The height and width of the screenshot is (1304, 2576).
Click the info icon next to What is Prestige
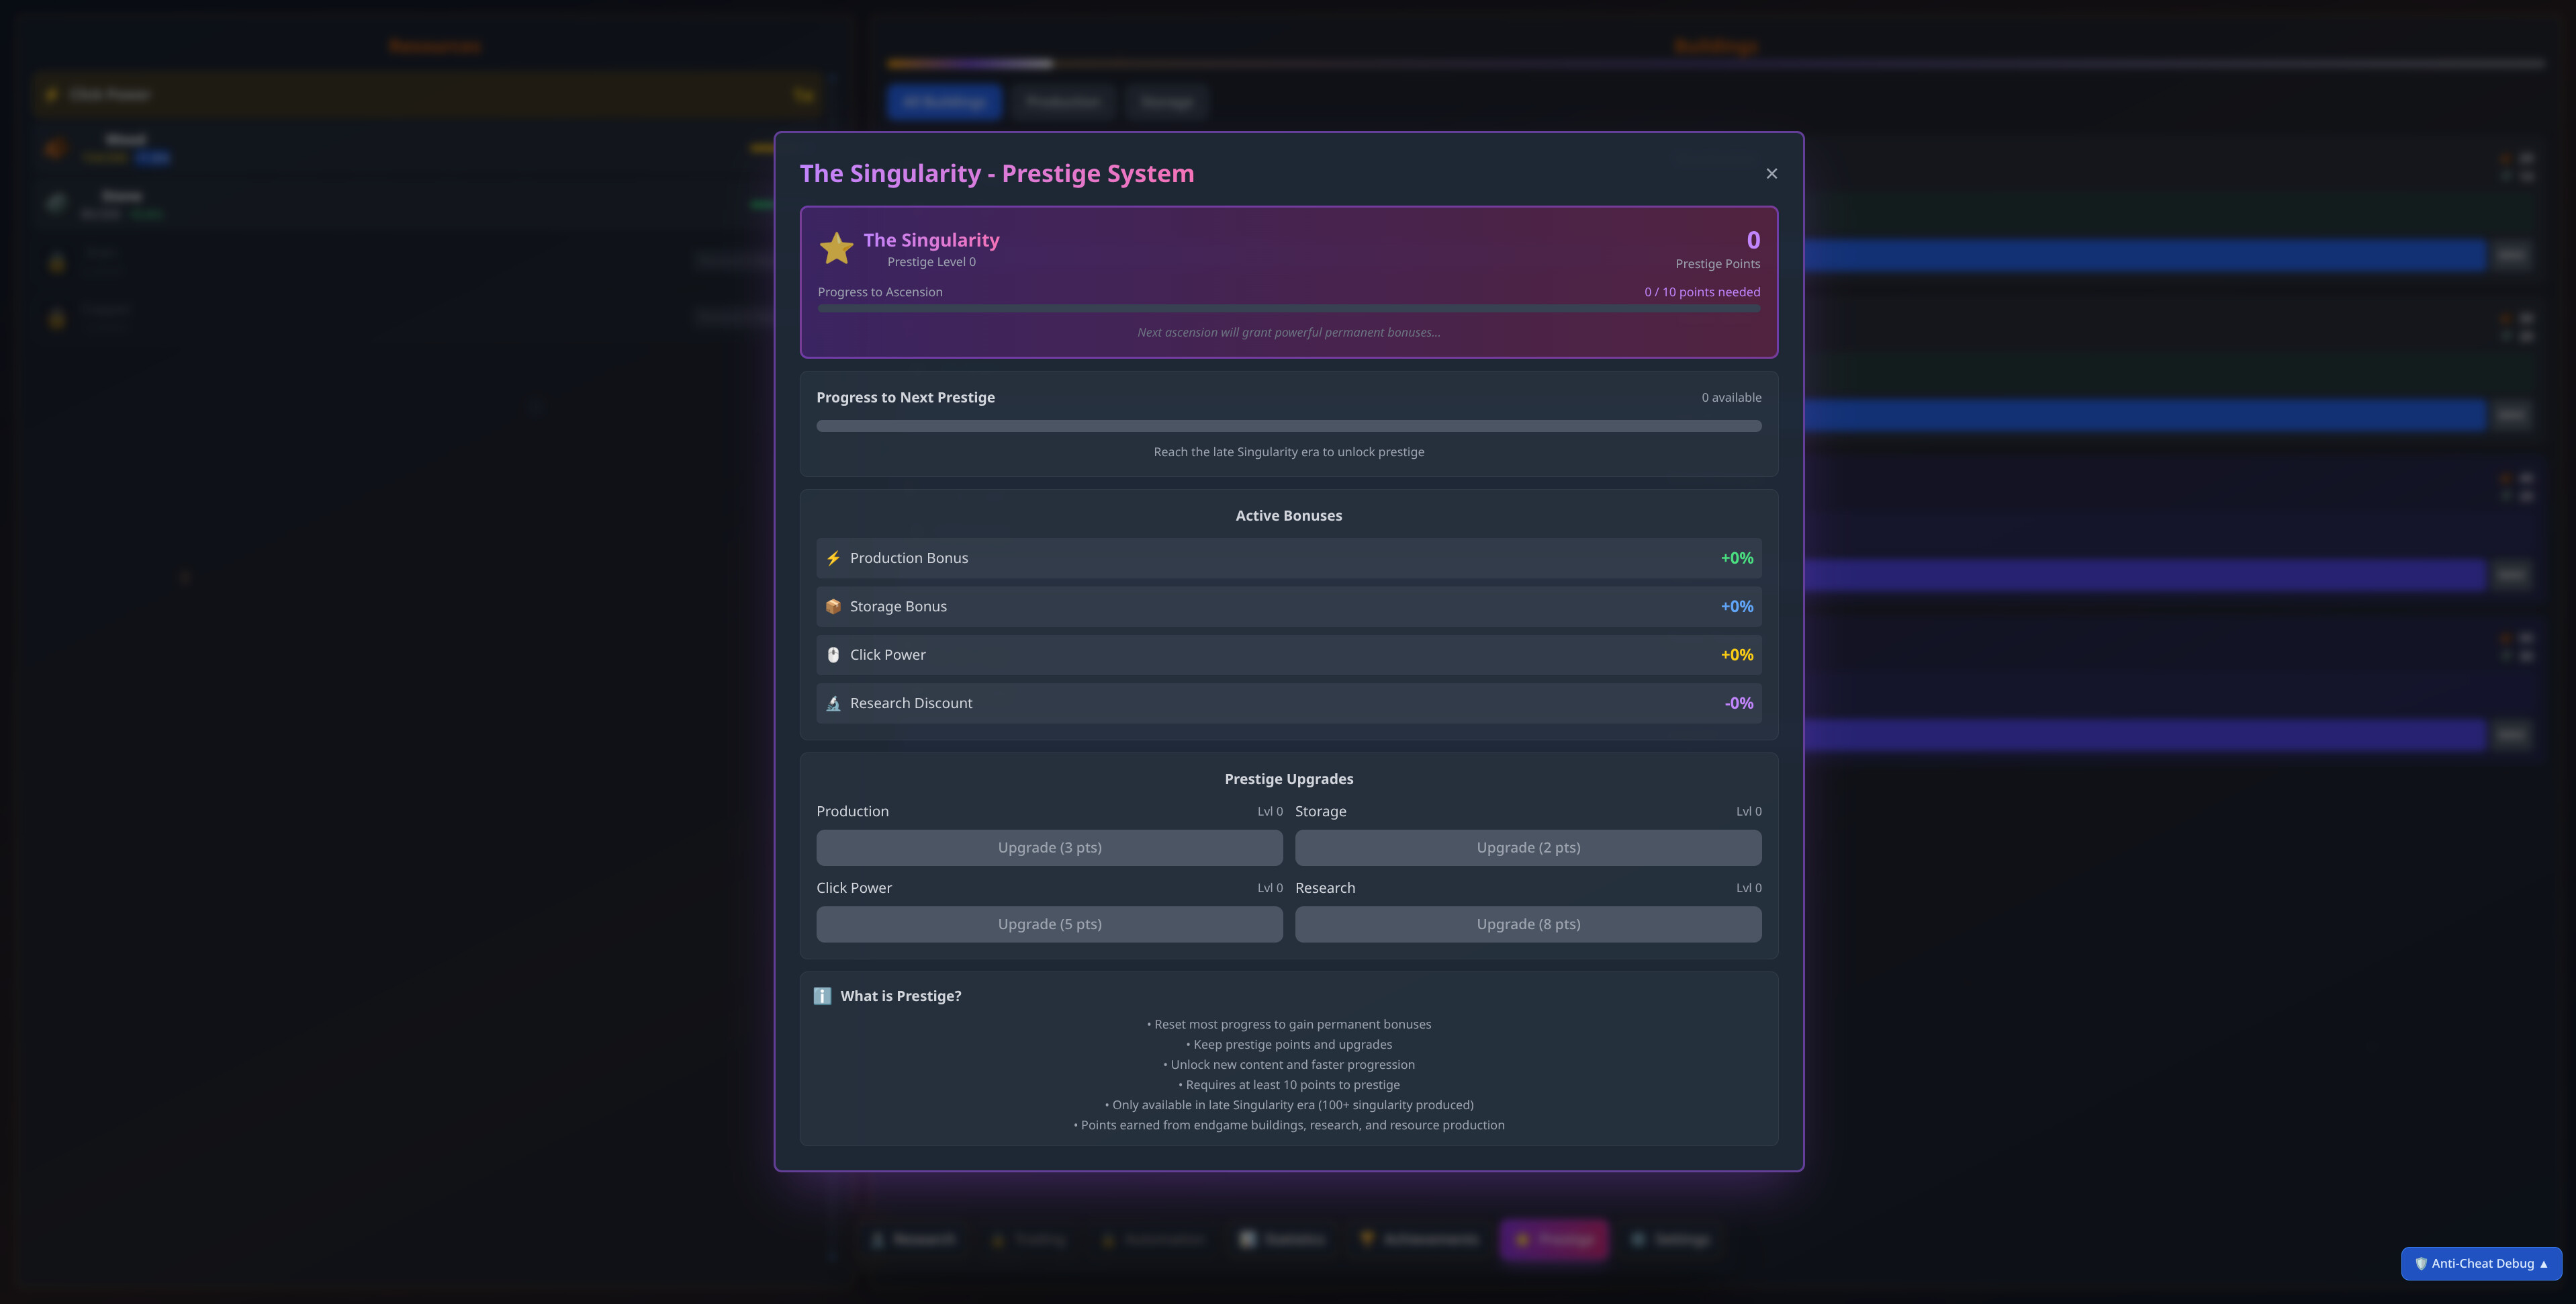(x=822, y=996)
